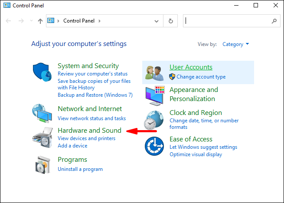Viewport: 284px width, 203px height.
Task: Click the Network and Internet globe icon
Action: coord(42,114)
